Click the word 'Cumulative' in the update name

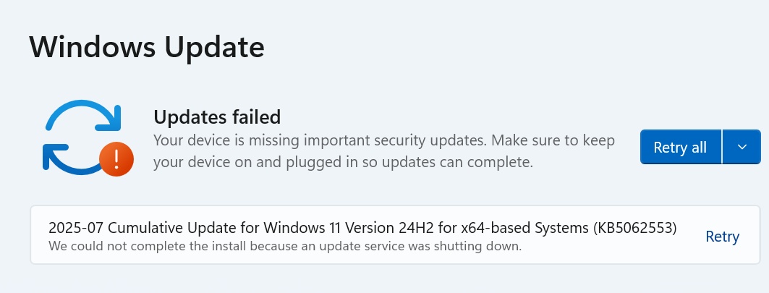(136, 228)
